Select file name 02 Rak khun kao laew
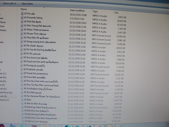The height and width of the screenshot is (127, 169). pos(41,118)
